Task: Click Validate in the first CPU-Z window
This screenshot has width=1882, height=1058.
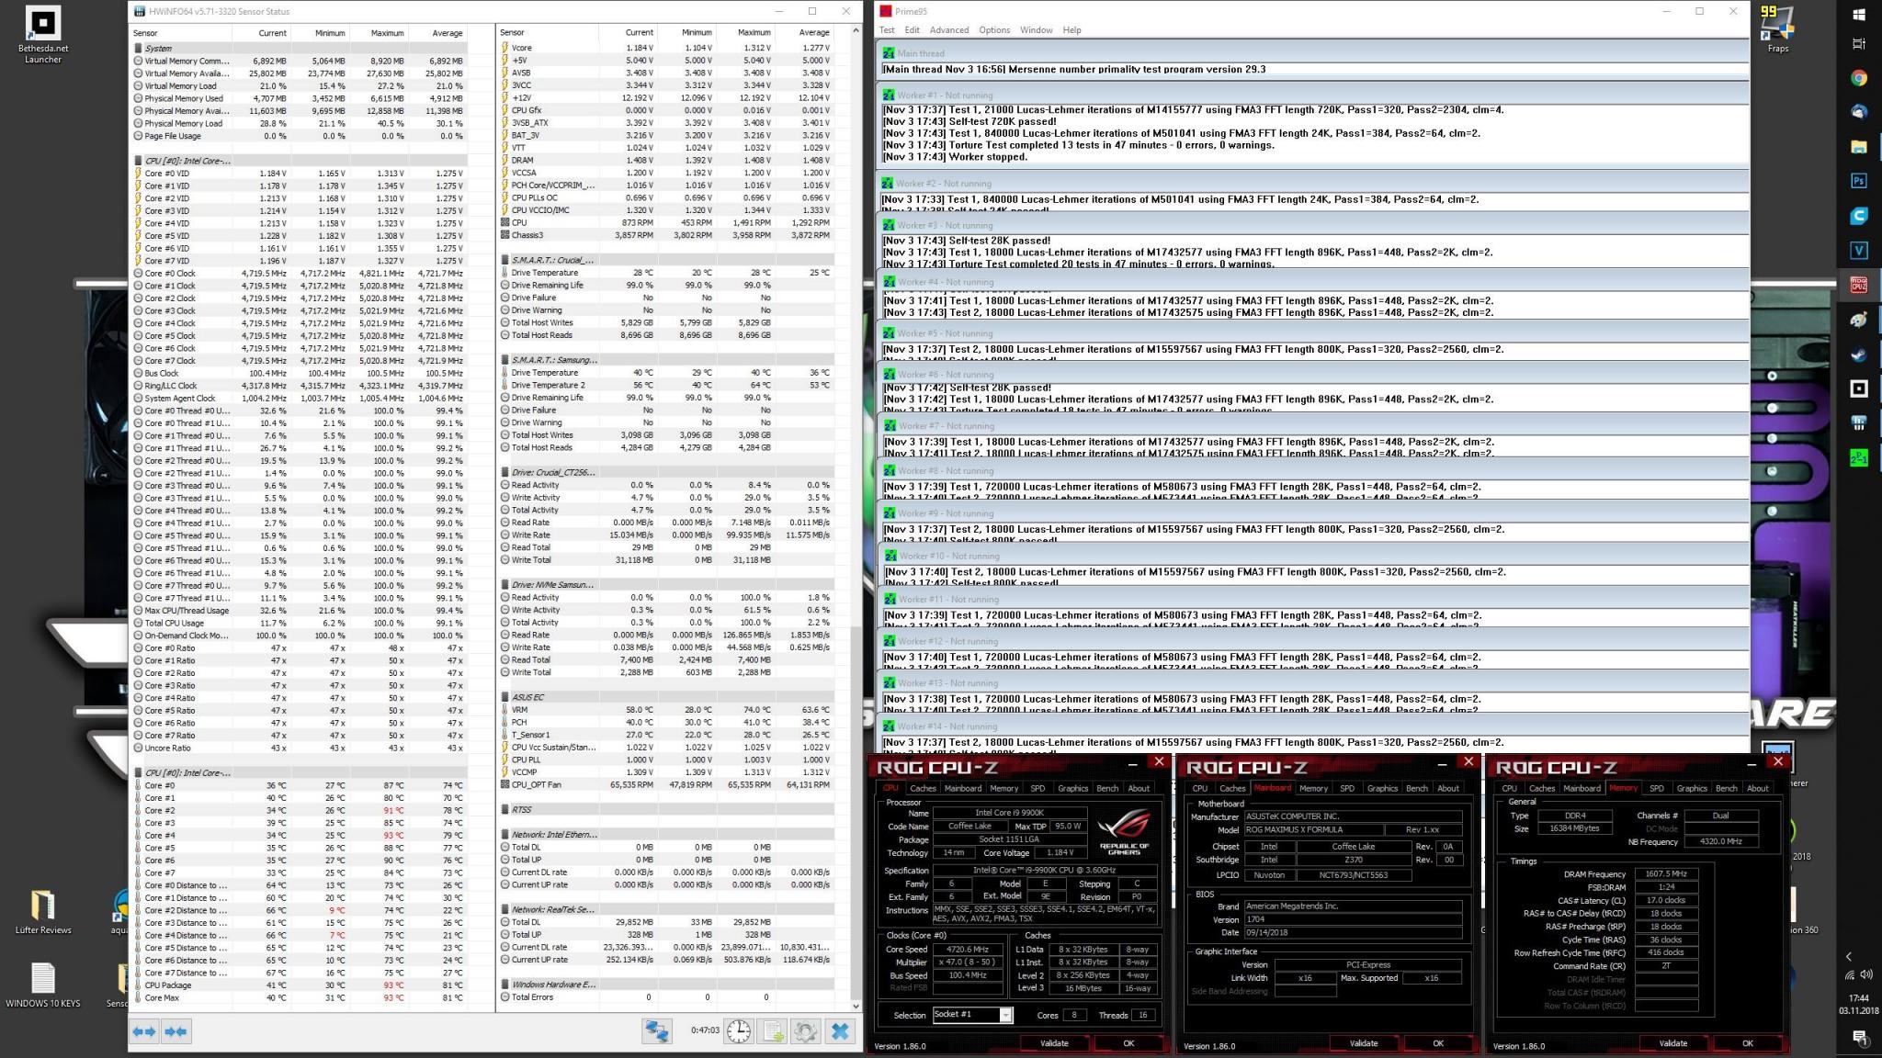Action: (x=1053, y=1043)
